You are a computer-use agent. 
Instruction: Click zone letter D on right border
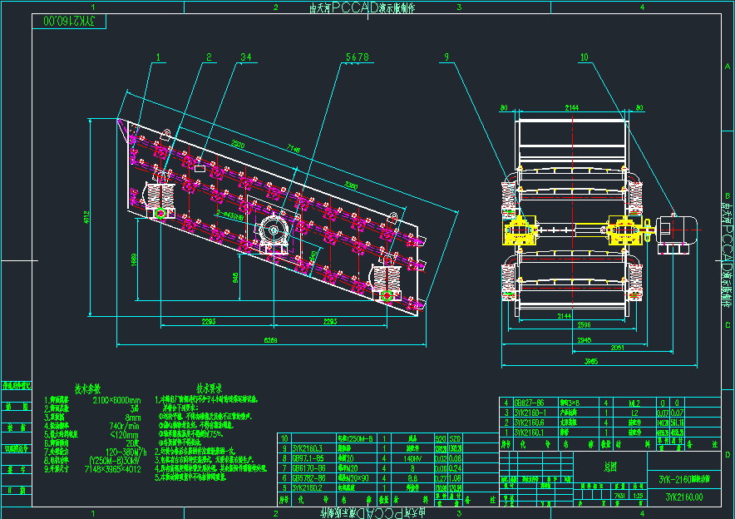click(728, 454)
